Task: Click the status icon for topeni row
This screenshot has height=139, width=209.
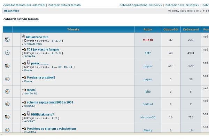Action: coord(7,91)
